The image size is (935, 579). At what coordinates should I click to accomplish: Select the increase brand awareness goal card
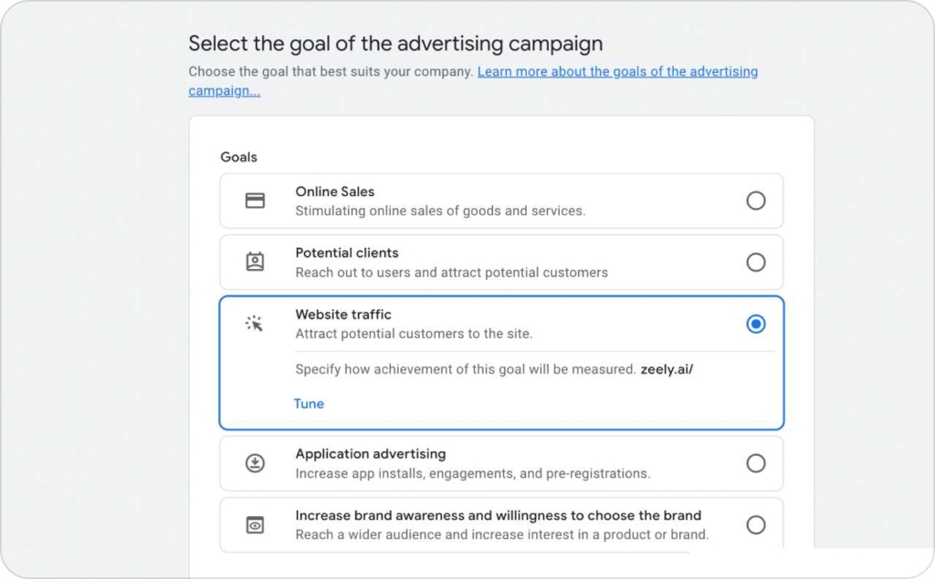[x=501, y=524]
